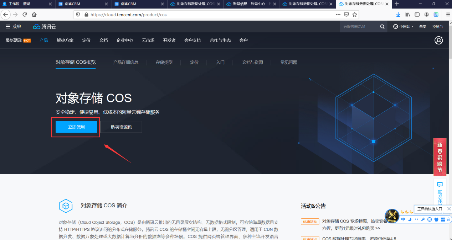
Task: Bookmark this page with star icon
Action: (x=354, y=15)
